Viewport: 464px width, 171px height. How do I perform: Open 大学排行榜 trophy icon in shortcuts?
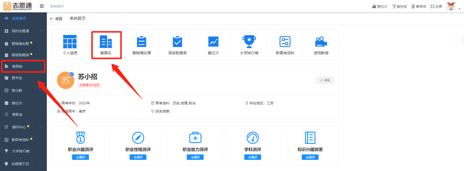[x=249, y=42]
